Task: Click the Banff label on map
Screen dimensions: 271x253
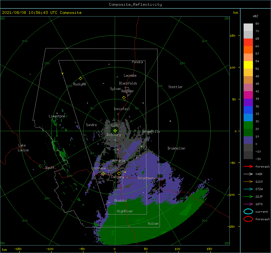Action: pos(50,168)
